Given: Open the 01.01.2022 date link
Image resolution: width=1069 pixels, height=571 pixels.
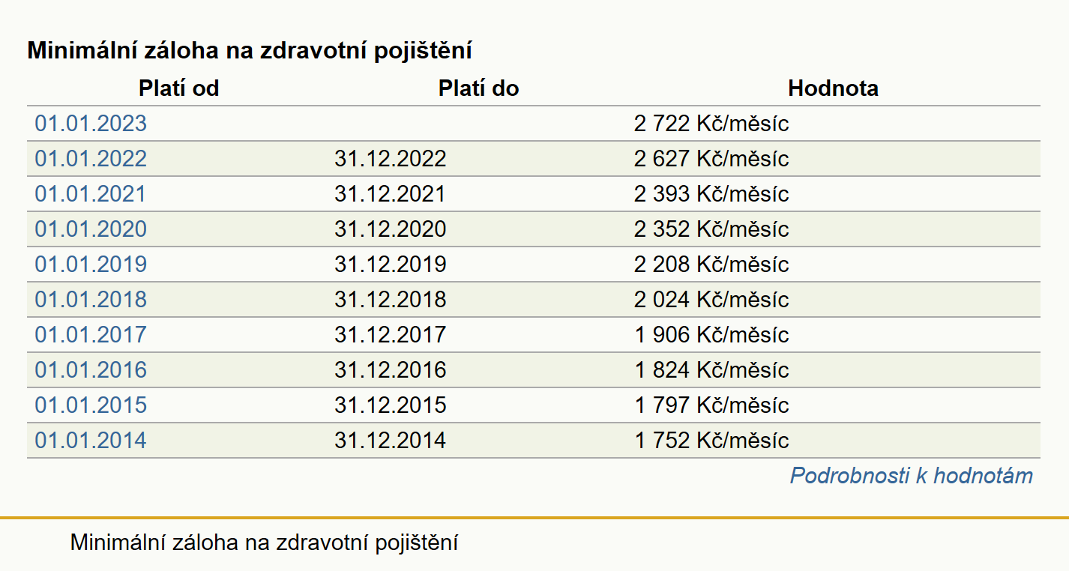Looking at the screenshot, I should [x=91, y=159].
